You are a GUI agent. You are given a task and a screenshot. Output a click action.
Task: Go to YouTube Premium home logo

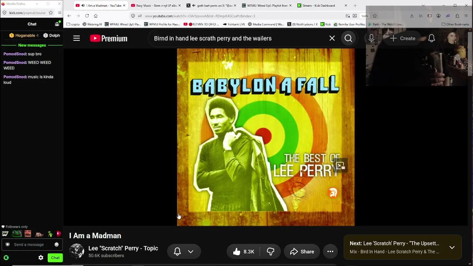[x=109, y=38]
